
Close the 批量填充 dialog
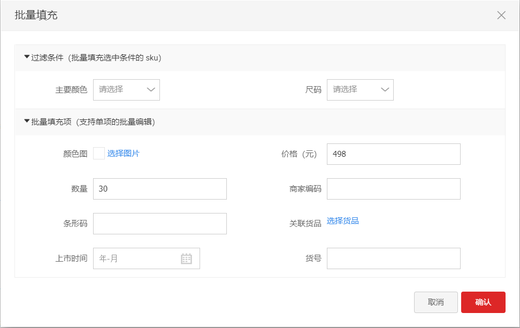point(501,16)
